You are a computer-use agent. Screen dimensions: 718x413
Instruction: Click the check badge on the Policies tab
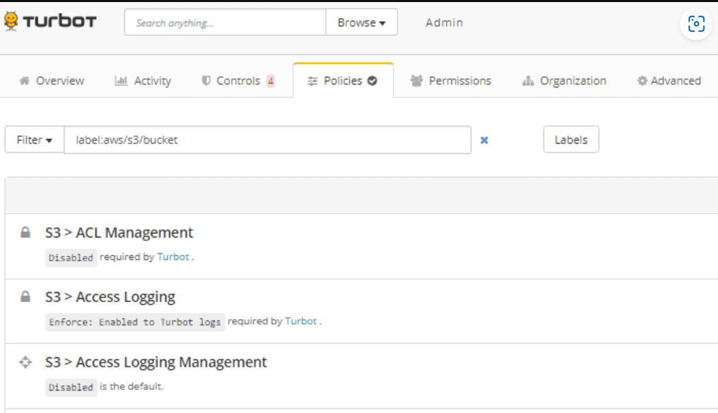point(372,81)
